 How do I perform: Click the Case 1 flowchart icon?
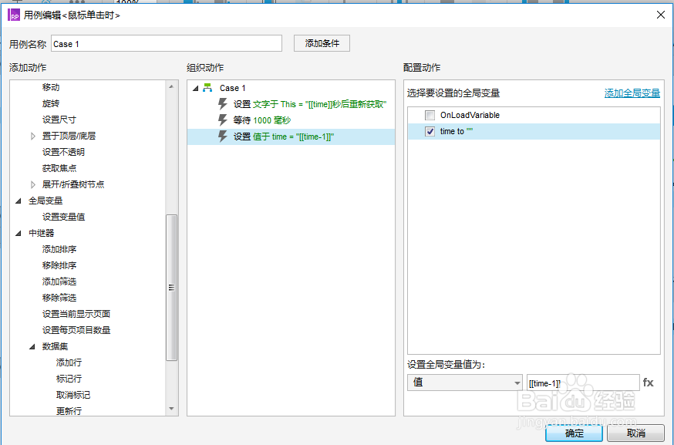click(x=207, y=88)
